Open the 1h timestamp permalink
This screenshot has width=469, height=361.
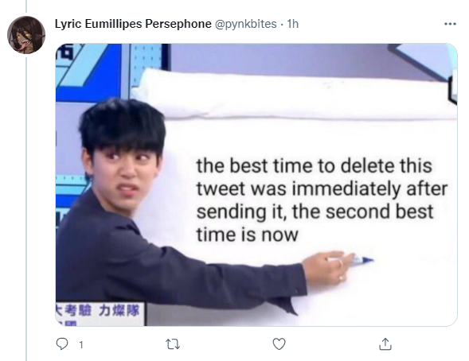[x=292, y=24]
